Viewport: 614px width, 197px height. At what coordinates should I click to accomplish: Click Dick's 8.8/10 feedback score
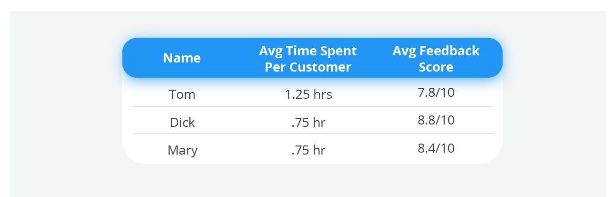point(436,120)
